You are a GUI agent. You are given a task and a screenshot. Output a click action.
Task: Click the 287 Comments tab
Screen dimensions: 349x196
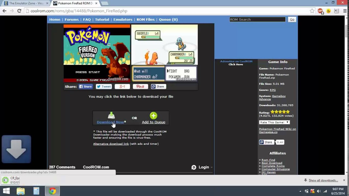click(62, 167)
